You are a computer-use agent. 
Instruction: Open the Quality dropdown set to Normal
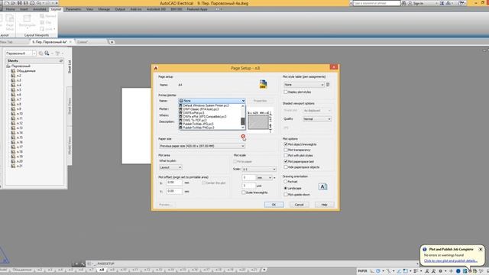(317, 119)
